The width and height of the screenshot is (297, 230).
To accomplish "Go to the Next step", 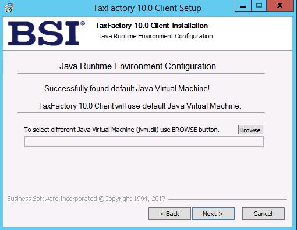I will coord(213,214).
